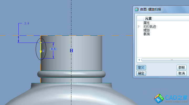Select the 扫引轨迹 element row

[x=150, y=27]
